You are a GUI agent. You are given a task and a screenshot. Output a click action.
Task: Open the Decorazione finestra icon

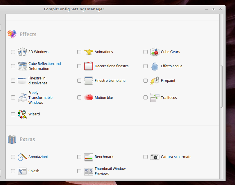click(89, 66)
